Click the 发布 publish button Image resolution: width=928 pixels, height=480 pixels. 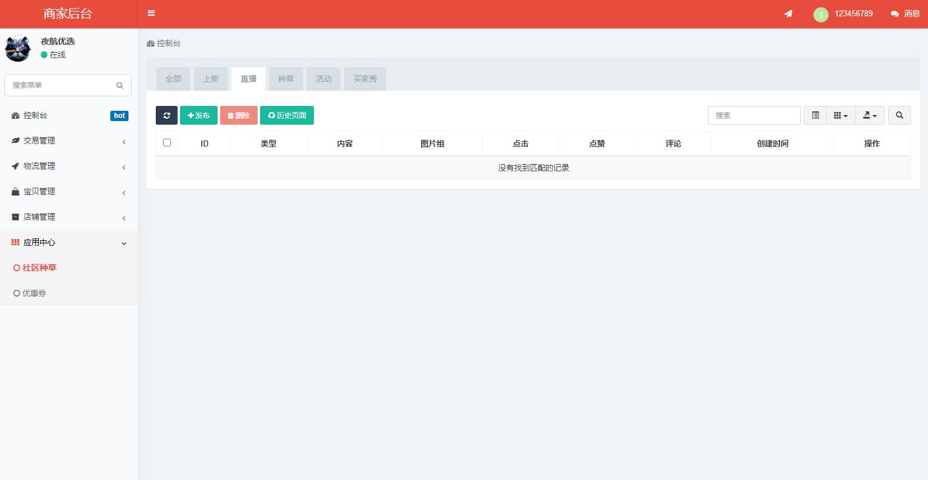(199, 115)
